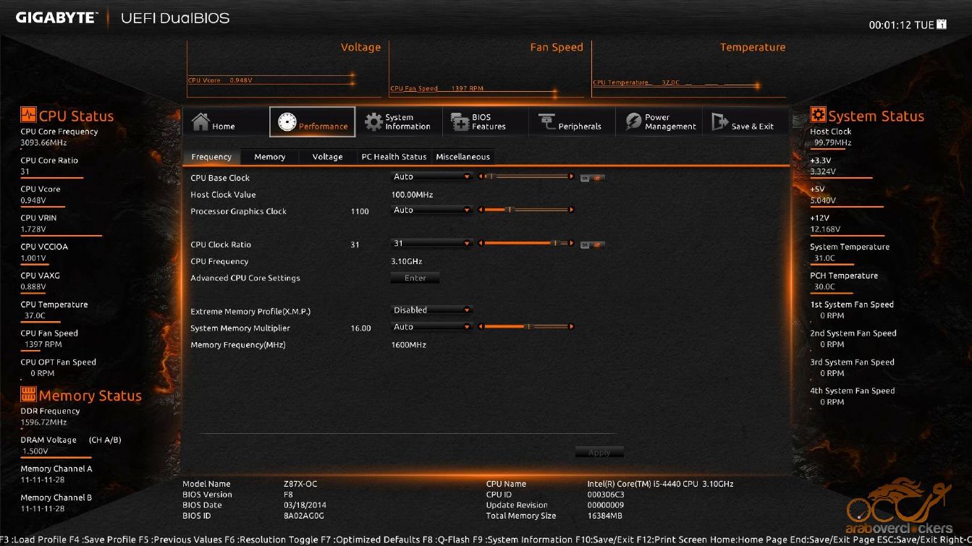Viewport: 972px width, 546px height.
Task: Select the Performance gauge icon
Action: pyautogui.click(x=287, y=122)
